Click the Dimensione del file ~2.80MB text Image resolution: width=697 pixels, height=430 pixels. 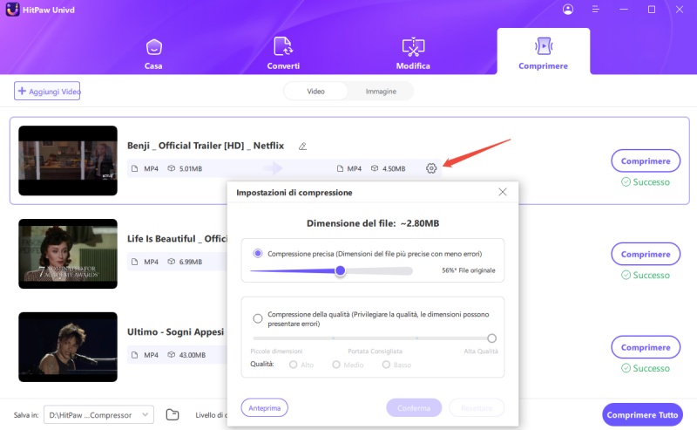point(373,223)
